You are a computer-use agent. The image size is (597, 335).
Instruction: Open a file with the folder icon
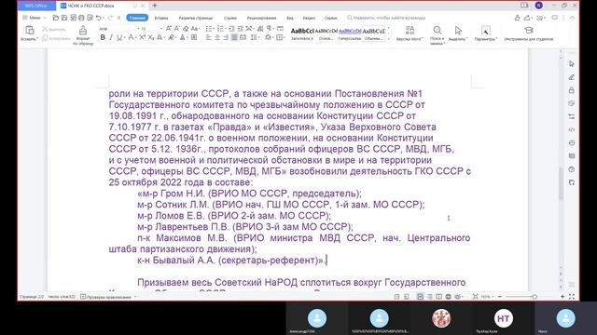tap(56, 18)
